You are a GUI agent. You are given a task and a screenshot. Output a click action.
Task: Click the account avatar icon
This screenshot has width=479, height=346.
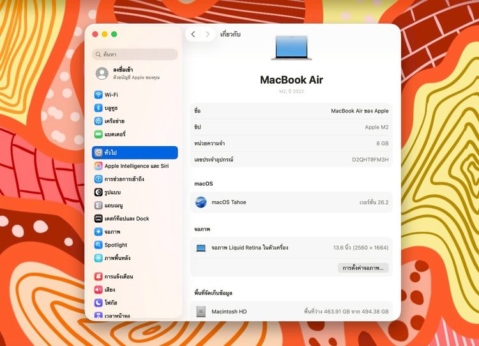coord(102,73)
